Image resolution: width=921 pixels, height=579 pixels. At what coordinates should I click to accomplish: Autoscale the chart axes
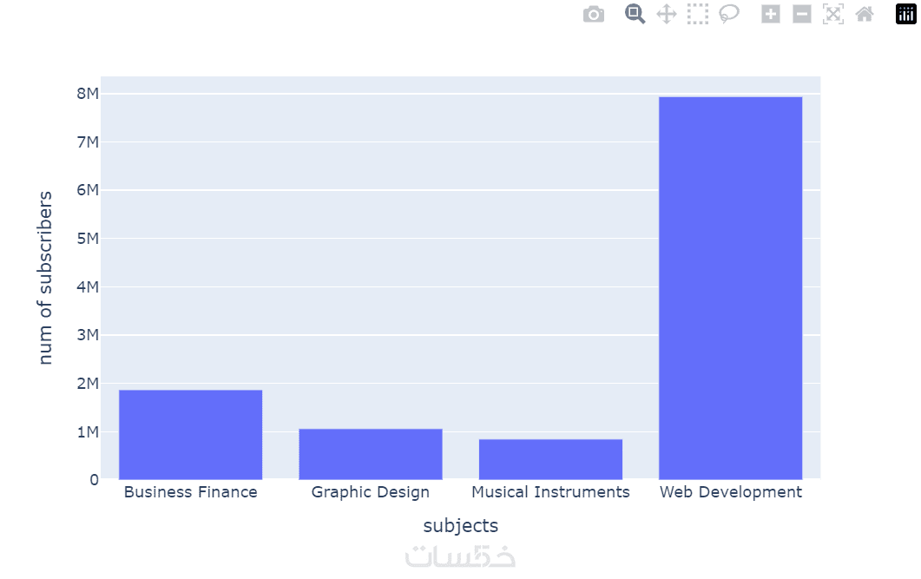[833, 14]
